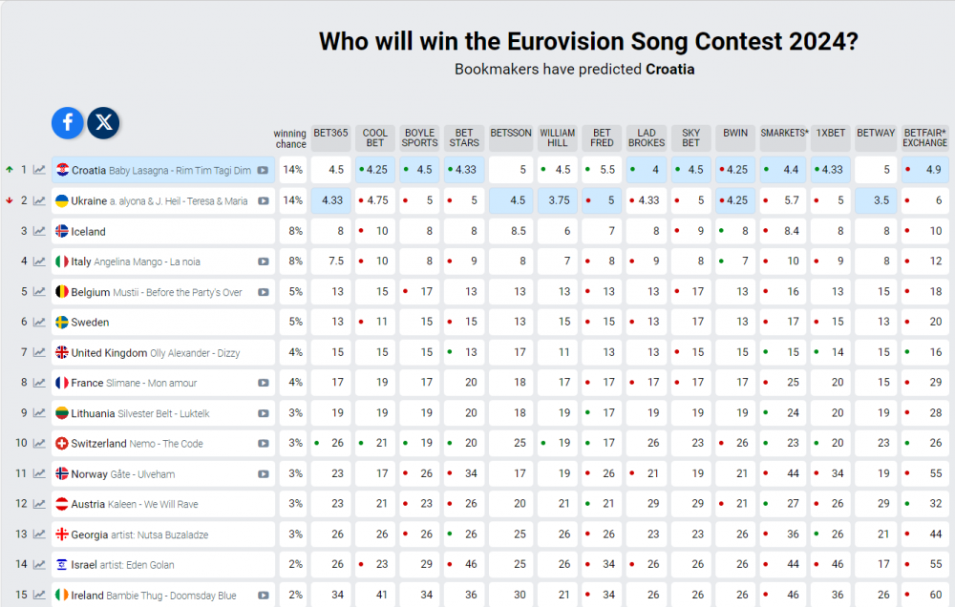Screen dimensions: 955x607
Task: Open Italy's trend graph icon
Action: click(x=39, y=262)
